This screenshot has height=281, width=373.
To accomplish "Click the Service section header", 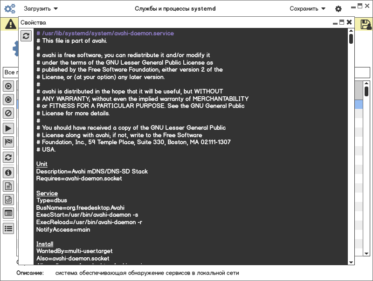I will [47, 193].
